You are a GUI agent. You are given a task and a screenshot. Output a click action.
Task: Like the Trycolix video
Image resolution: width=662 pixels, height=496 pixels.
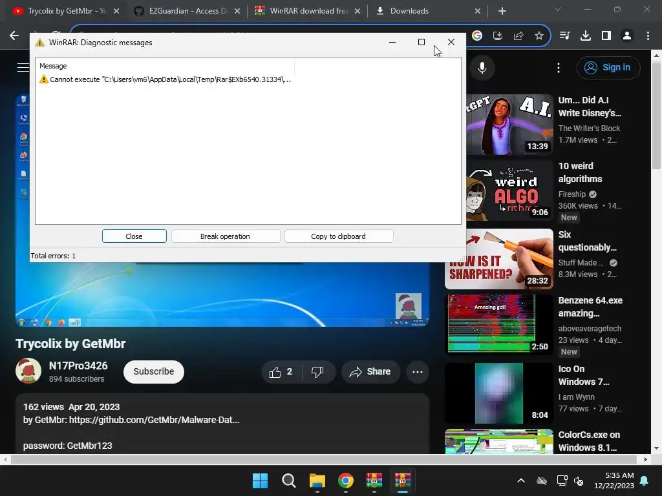pyautogui.click(x=282, y=371)
